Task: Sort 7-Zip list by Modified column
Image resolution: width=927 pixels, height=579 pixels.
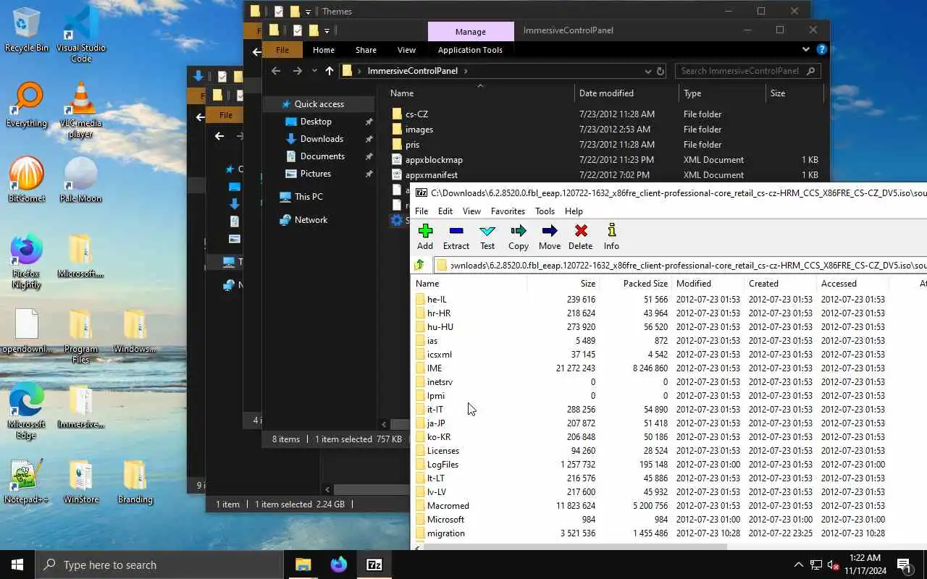Action: coord(708,284)
